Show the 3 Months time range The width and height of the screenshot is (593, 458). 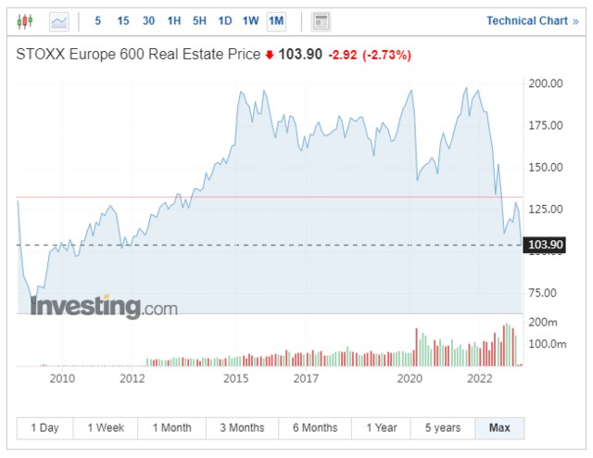point(242,427)
